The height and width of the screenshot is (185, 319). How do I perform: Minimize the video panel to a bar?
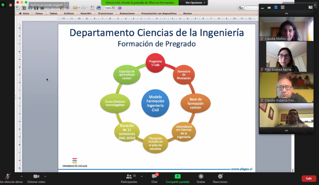click(x=262, y=7)
